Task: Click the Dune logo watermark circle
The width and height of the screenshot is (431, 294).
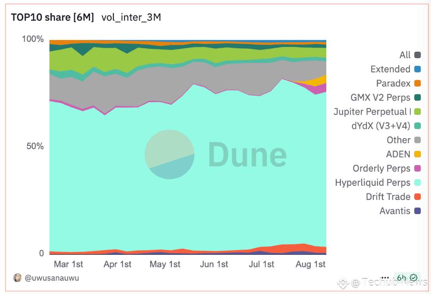Action: coord(169,154)
